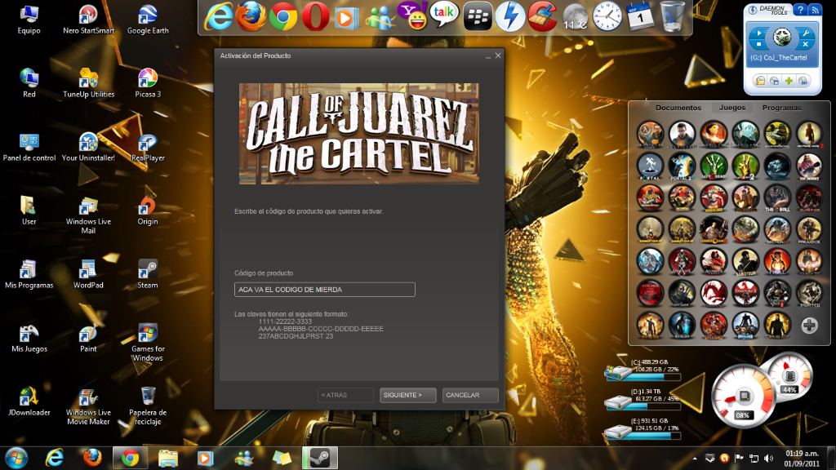Open the Daemon Tools gadget help button
Viewport: 836px width, 470px height.
[800, 10]
